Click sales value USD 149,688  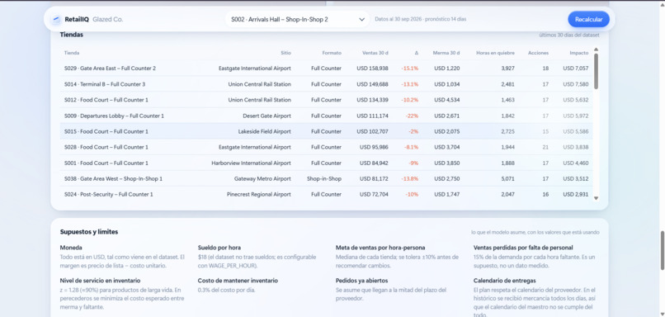[x=372, y=84]
